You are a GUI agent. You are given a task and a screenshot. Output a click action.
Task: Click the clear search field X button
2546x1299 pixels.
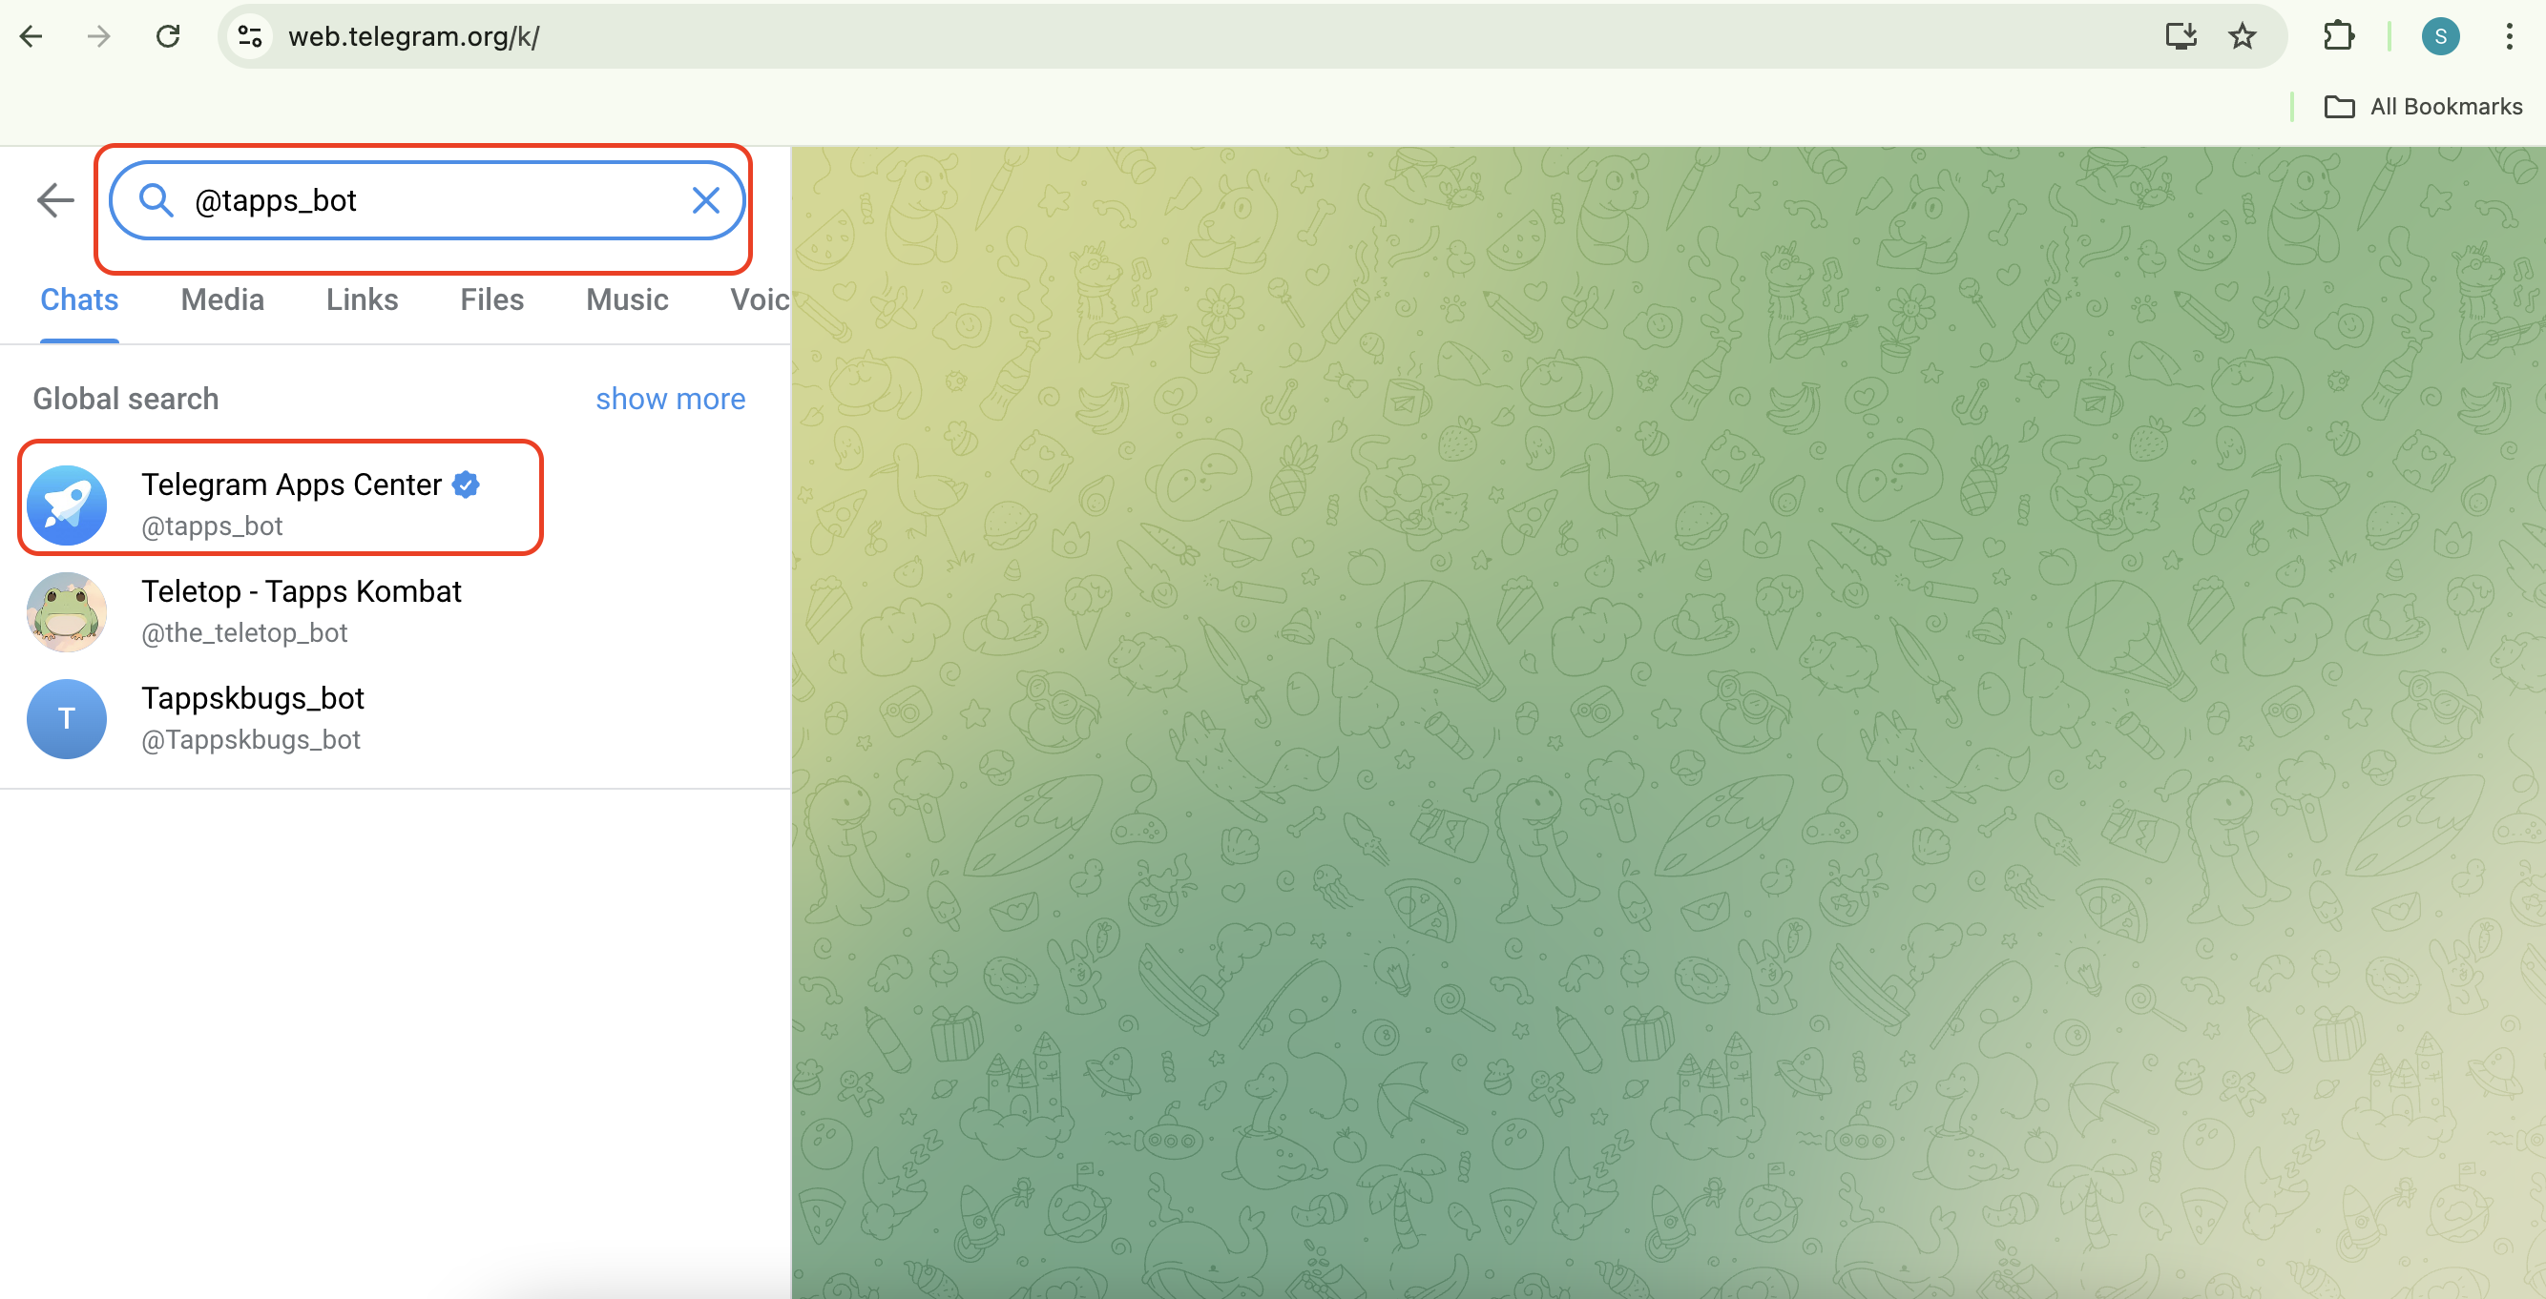(702, 200)
